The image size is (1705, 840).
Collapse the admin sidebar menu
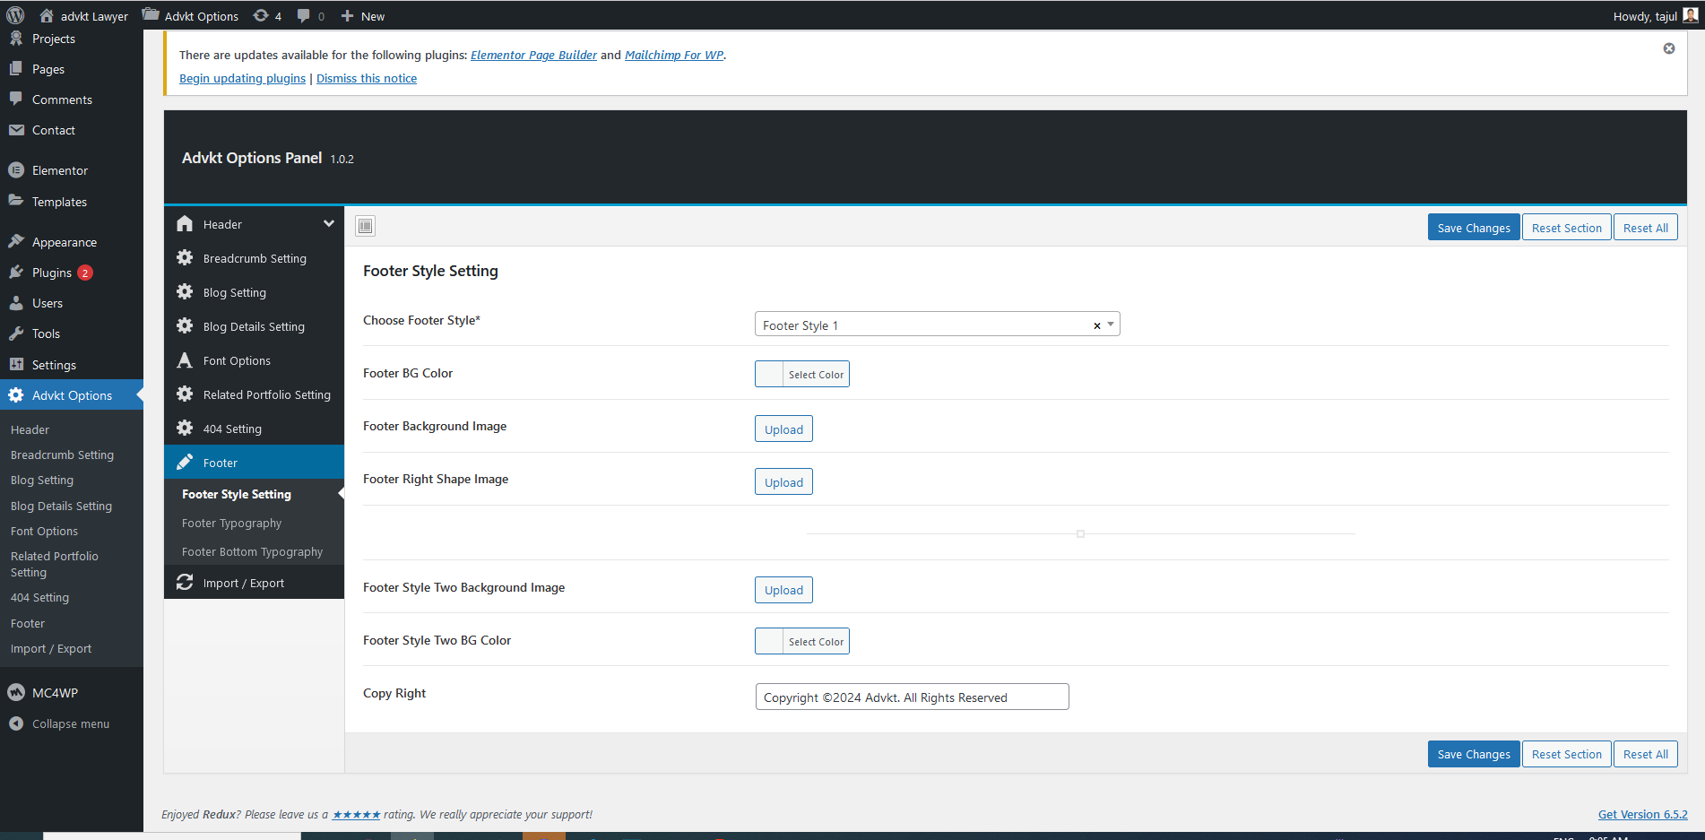(70, 723)
